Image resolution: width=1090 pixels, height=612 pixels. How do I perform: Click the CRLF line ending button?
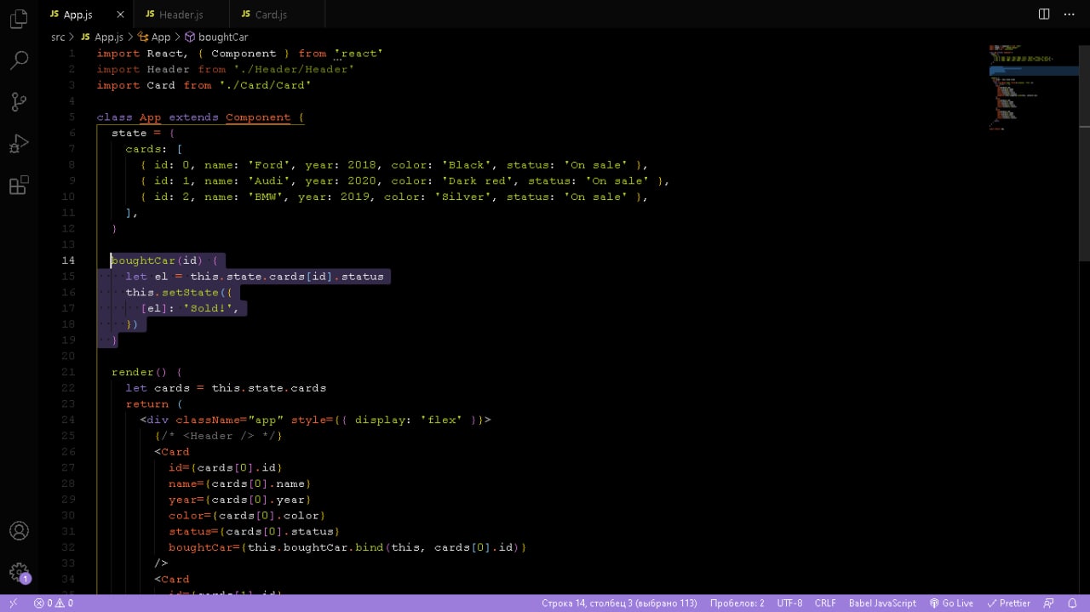[825, 603]
